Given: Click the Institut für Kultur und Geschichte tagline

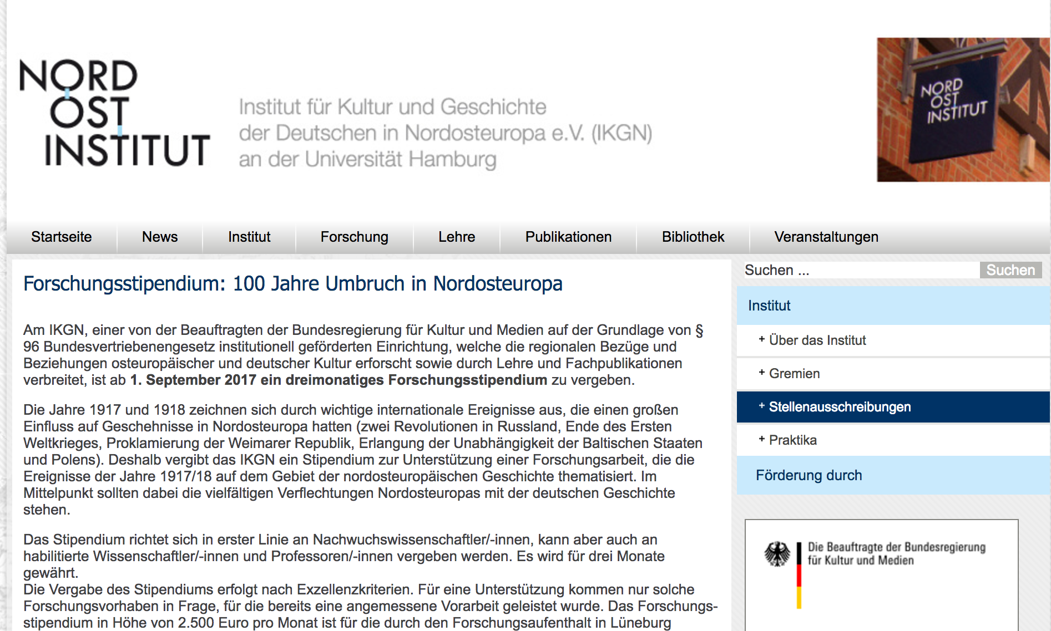Looking at the screenshot, I should click(x=446, y=133).
